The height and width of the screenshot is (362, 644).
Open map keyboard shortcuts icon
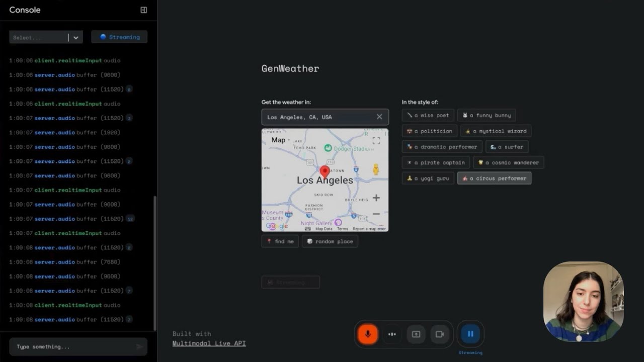tap(308, 229)
